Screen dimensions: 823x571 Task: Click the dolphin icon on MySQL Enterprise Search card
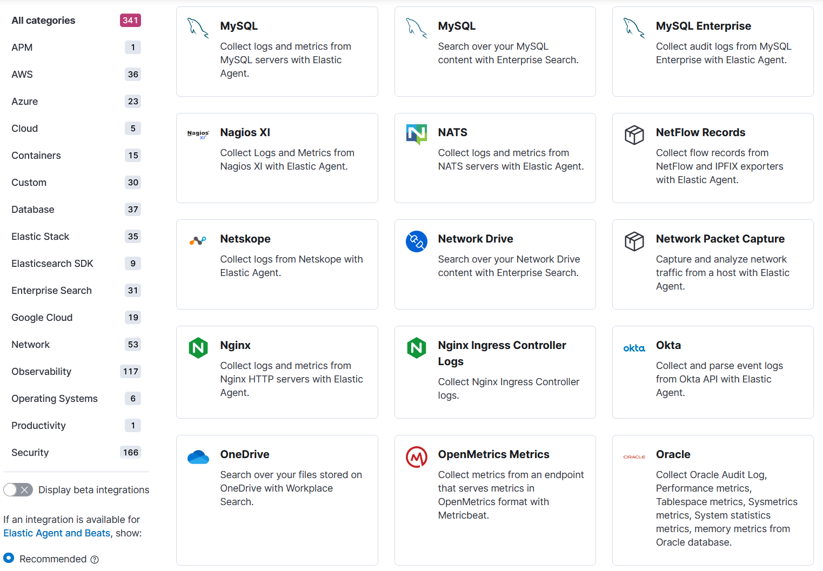tap(417, 28)
